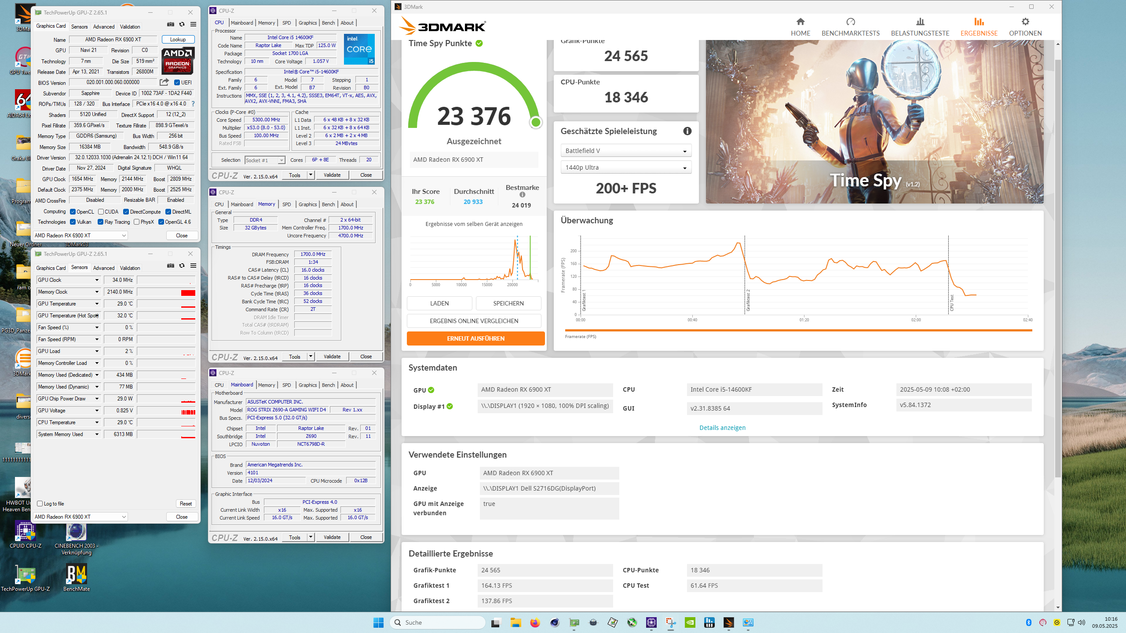
Task: Click Time Spy hero image
Action: 874,121
